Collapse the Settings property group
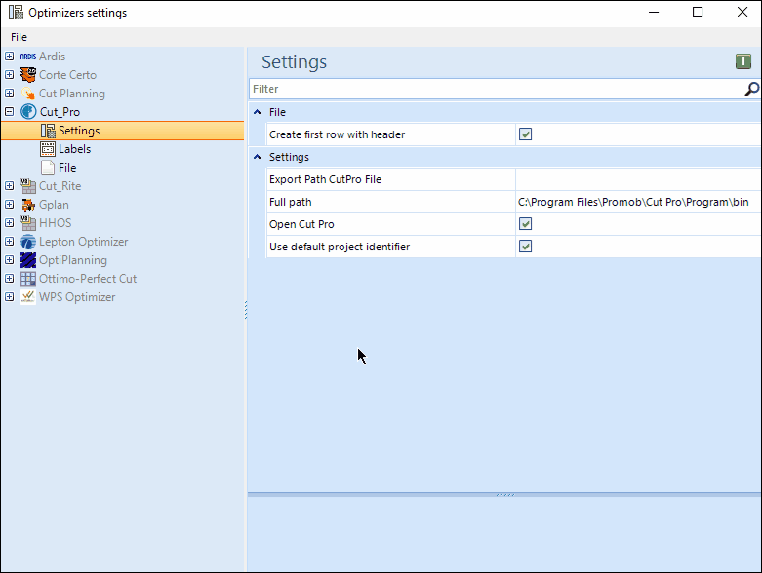 [257, 157]
